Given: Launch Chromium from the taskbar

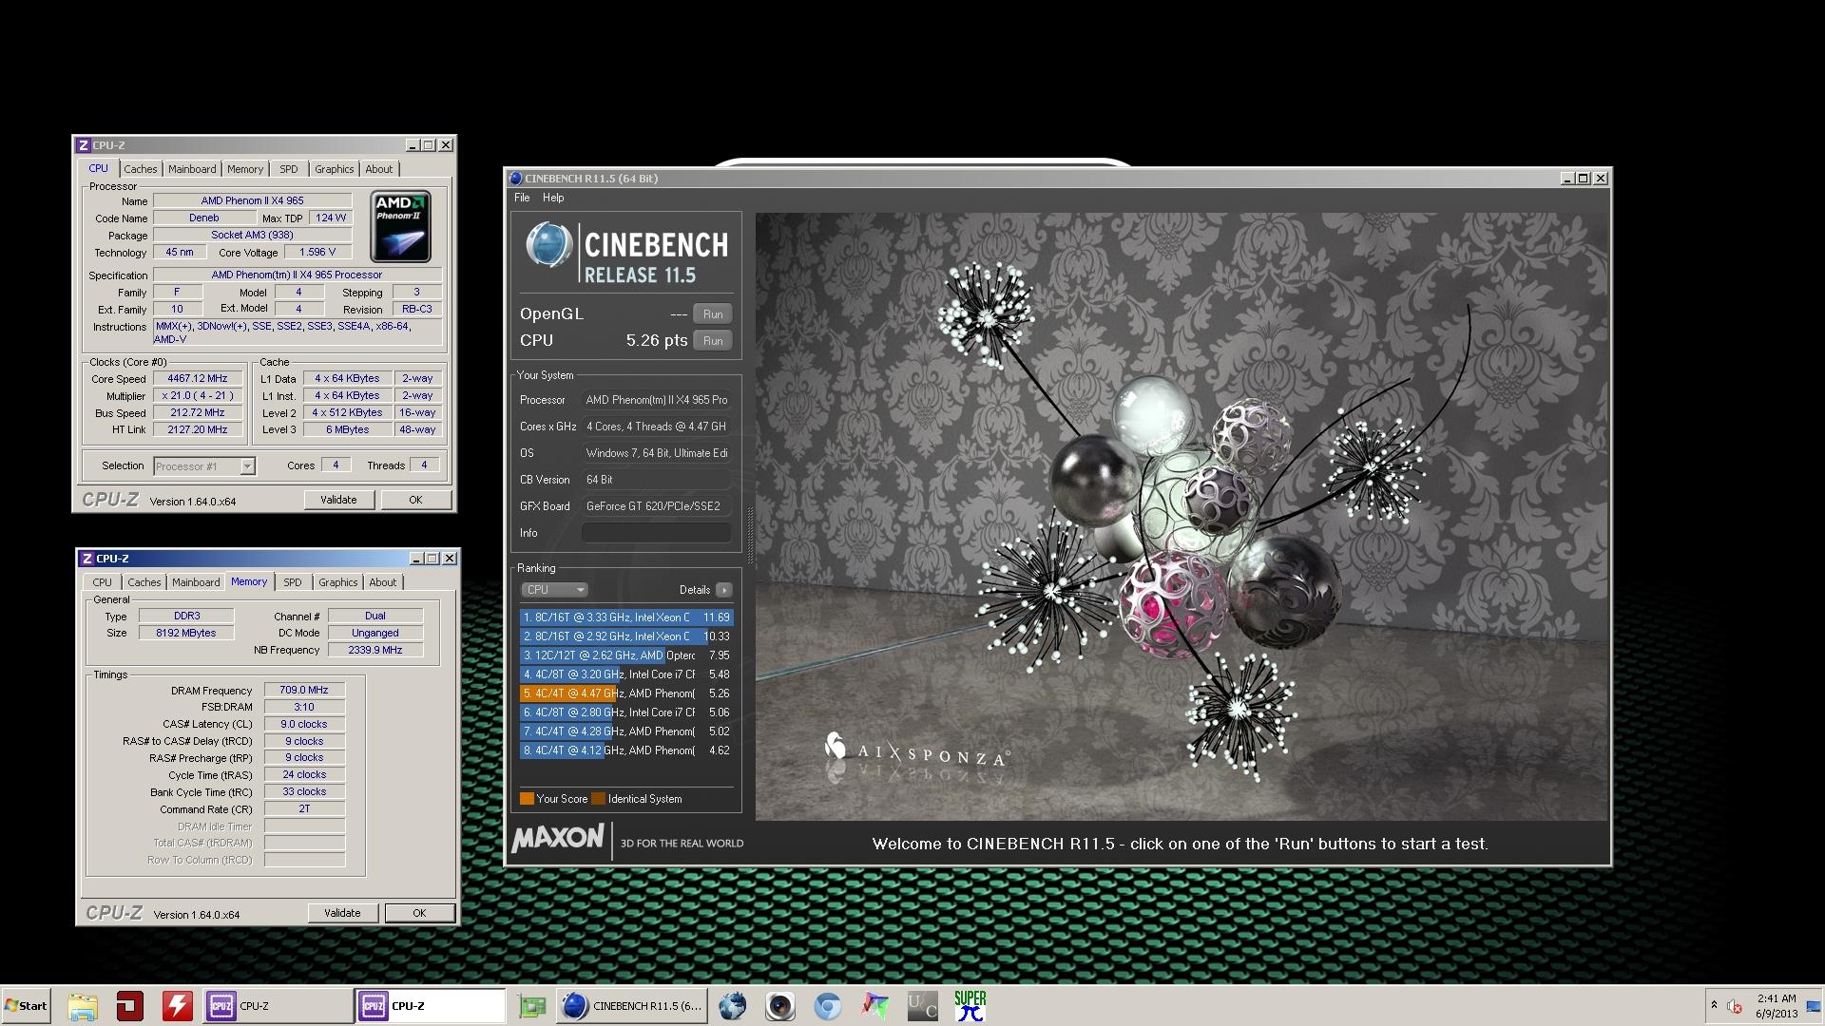Looking at the screenshot, I should point(828,1006).
